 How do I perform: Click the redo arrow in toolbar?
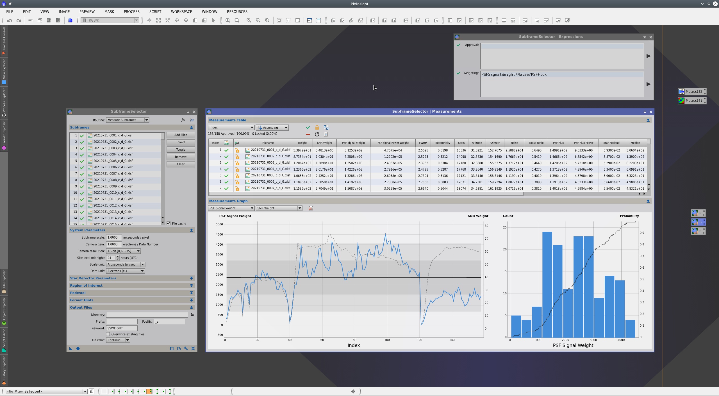[19, 20]
